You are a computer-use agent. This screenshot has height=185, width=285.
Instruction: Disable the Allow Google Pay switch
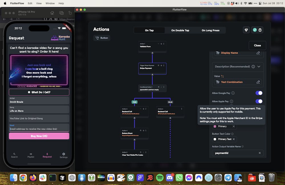259,93
